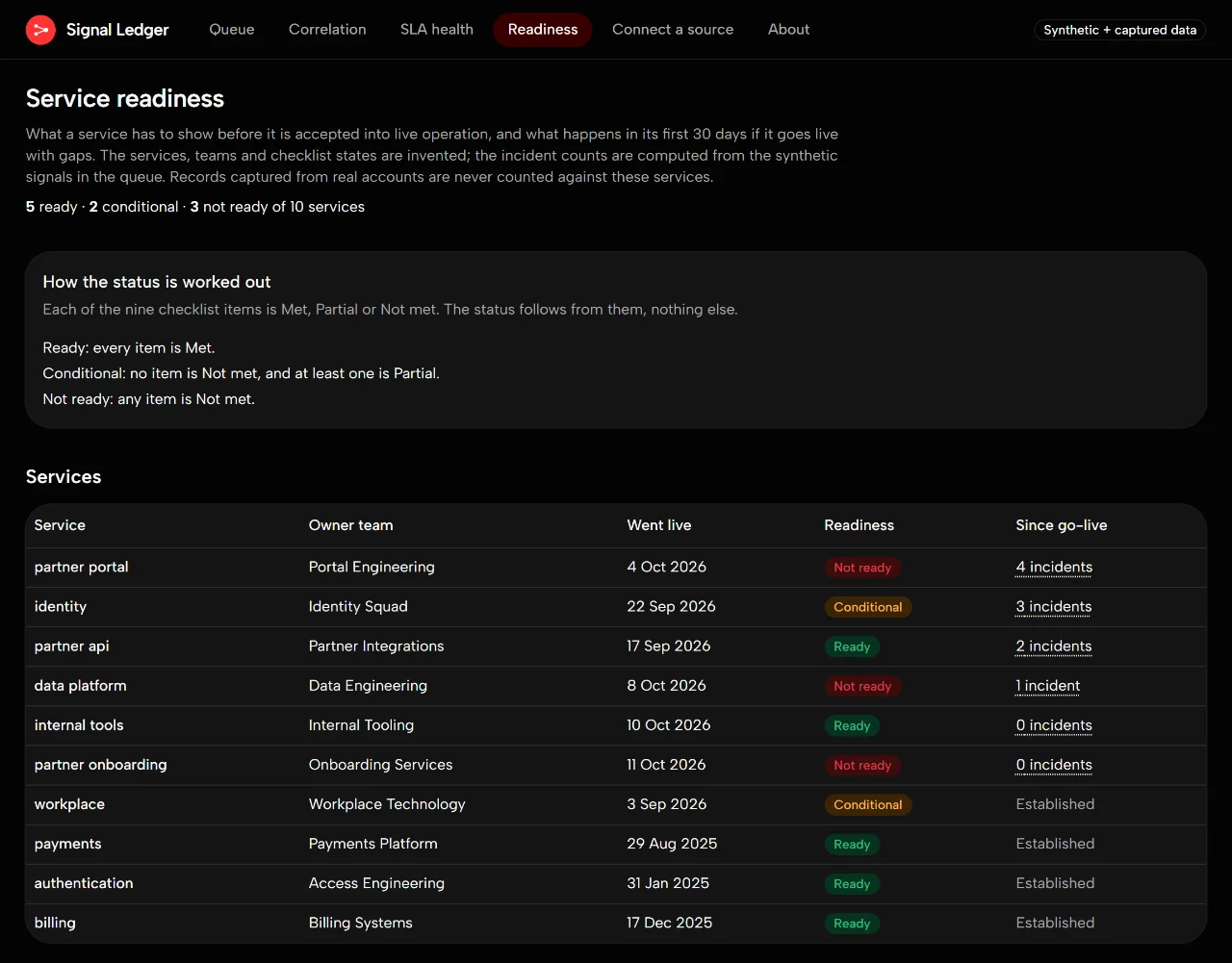Select the payments service row name
Screen dimensions: 1232x963
point(67,844)
